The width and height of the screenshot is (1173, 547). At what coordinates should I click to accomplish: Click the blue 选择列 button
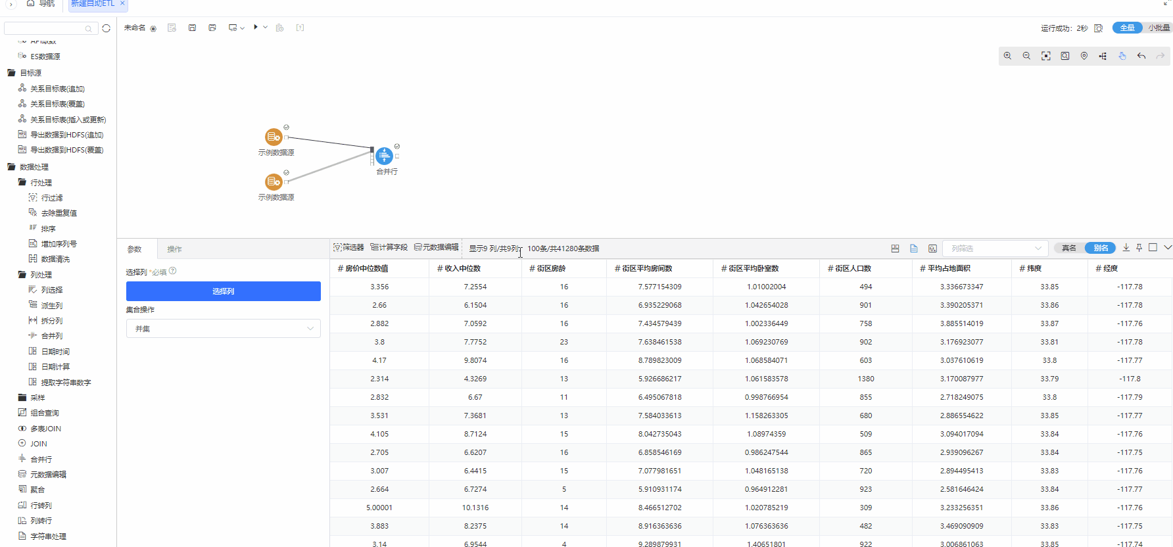pyautogui.click(x=224, y=291)
